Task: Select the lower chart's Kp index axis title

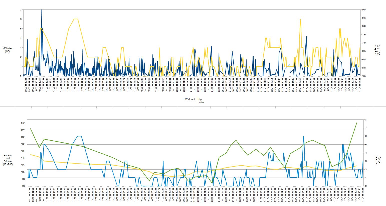Action: (x=376, y=160)
